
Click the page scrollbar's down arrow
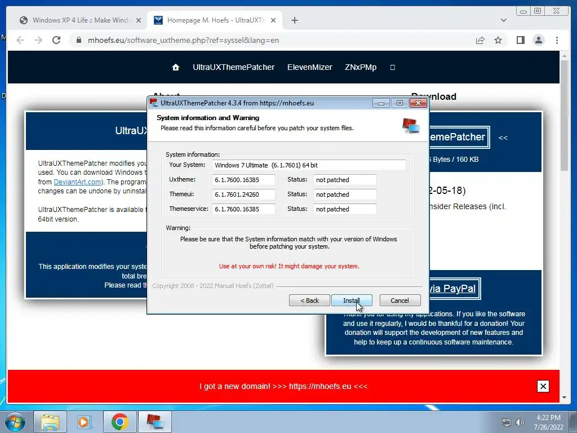(x=565, y=397)
